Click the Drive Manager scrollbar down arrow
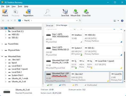The width and height of the screenshot is (126, 96). 124,81
